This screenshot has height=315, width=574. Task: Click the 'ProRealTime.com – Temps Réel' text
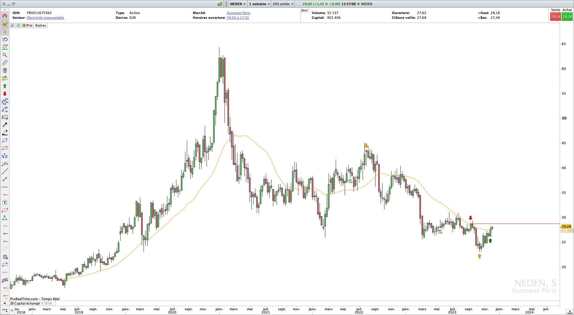pos(35,299)
